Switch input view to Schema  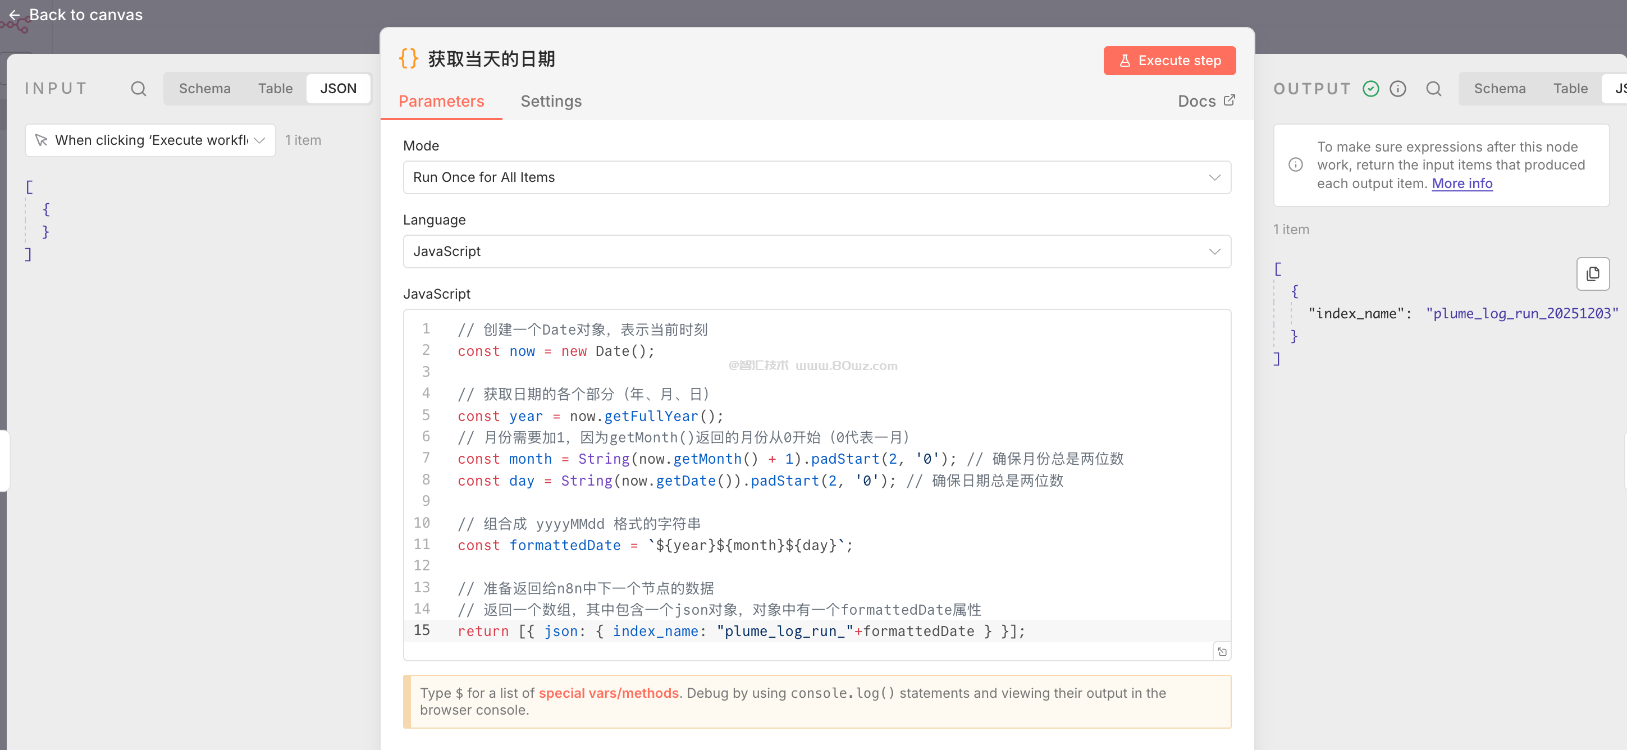pos(204,89)
